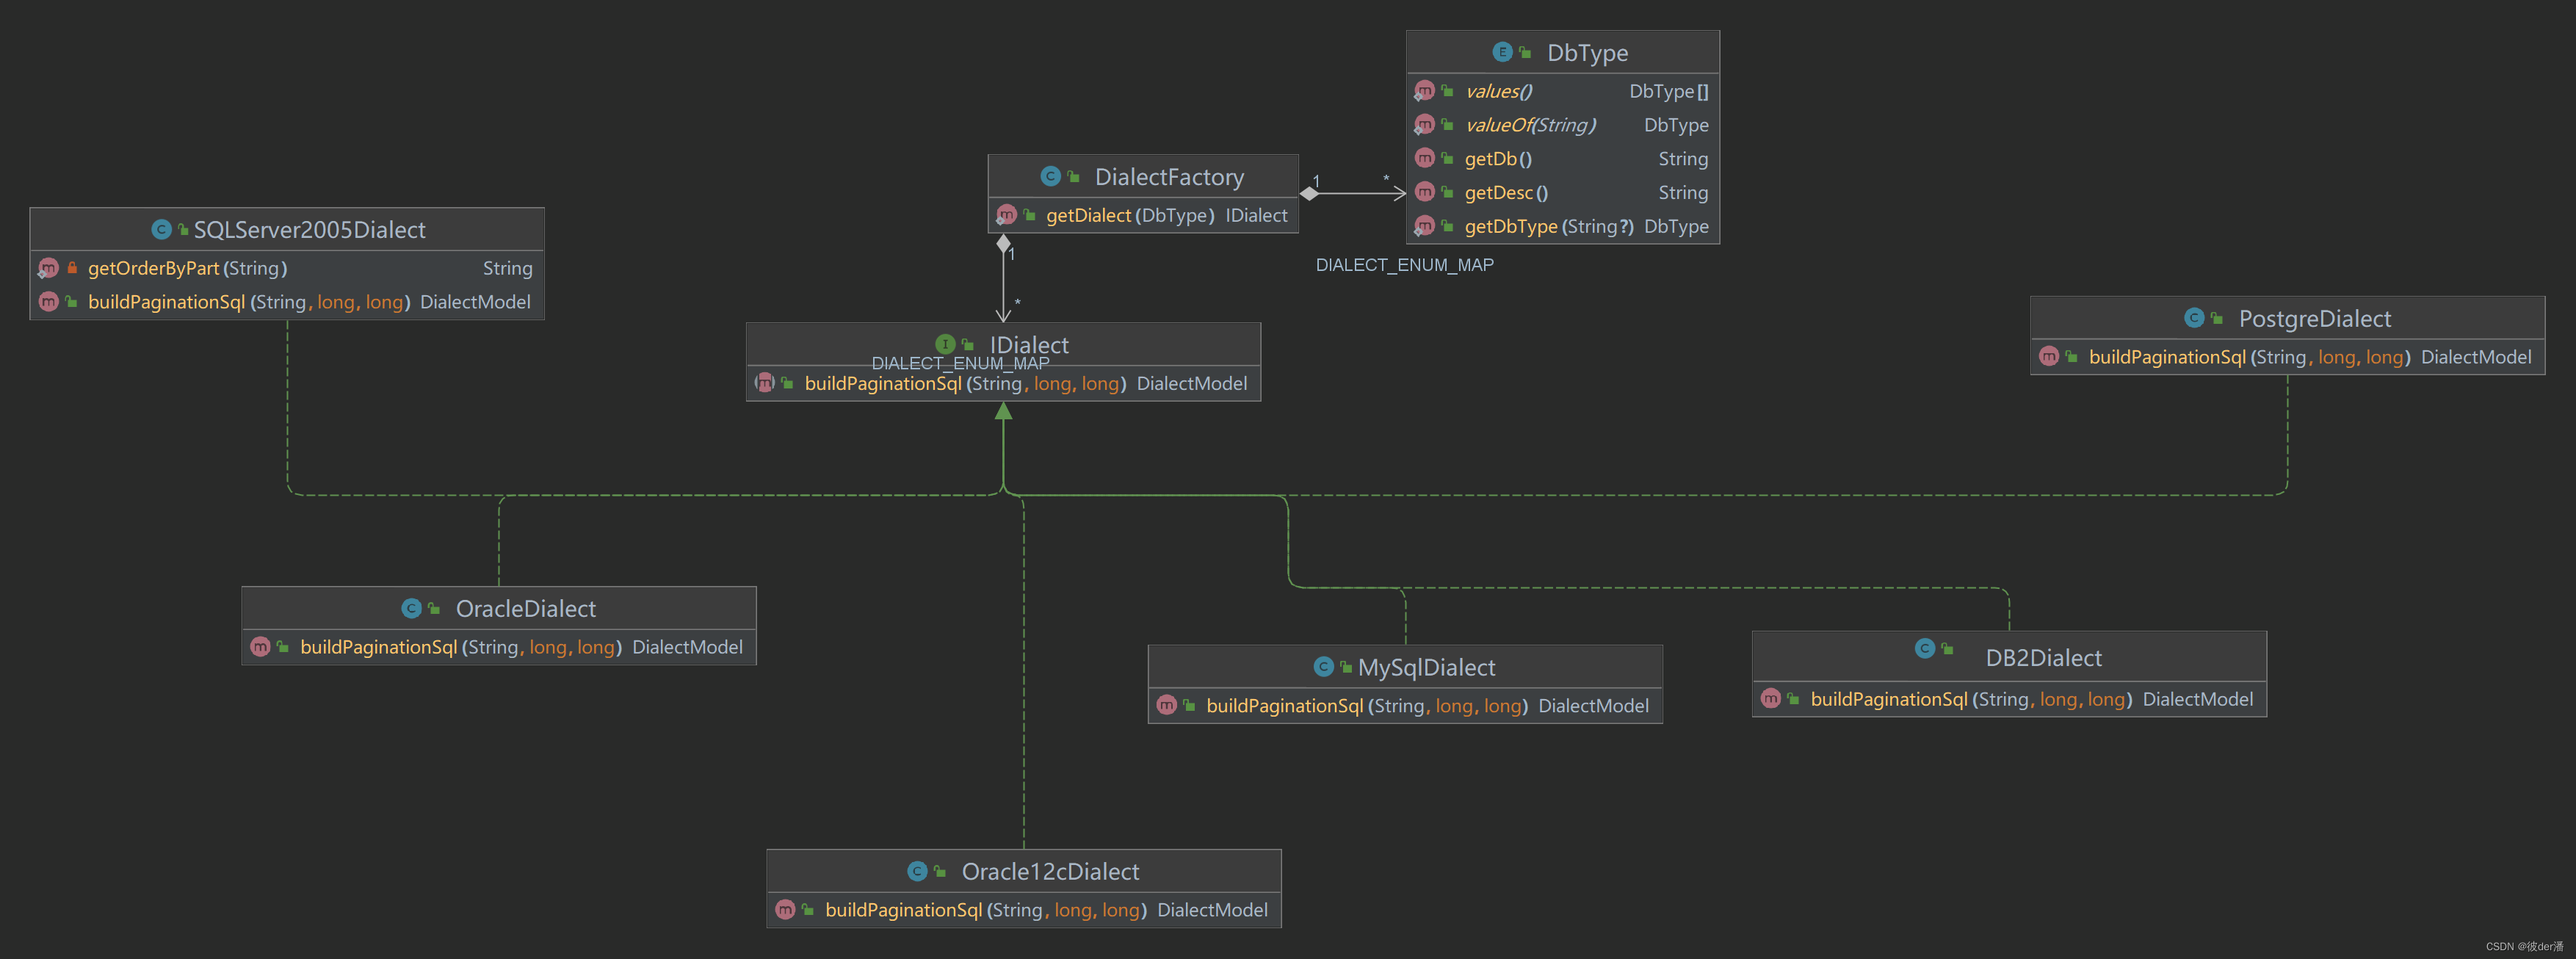This screenshot has height=959, width=2576.
Task: Click the green inheritance arrowhead below IDialect
Action: [1003, 411]
